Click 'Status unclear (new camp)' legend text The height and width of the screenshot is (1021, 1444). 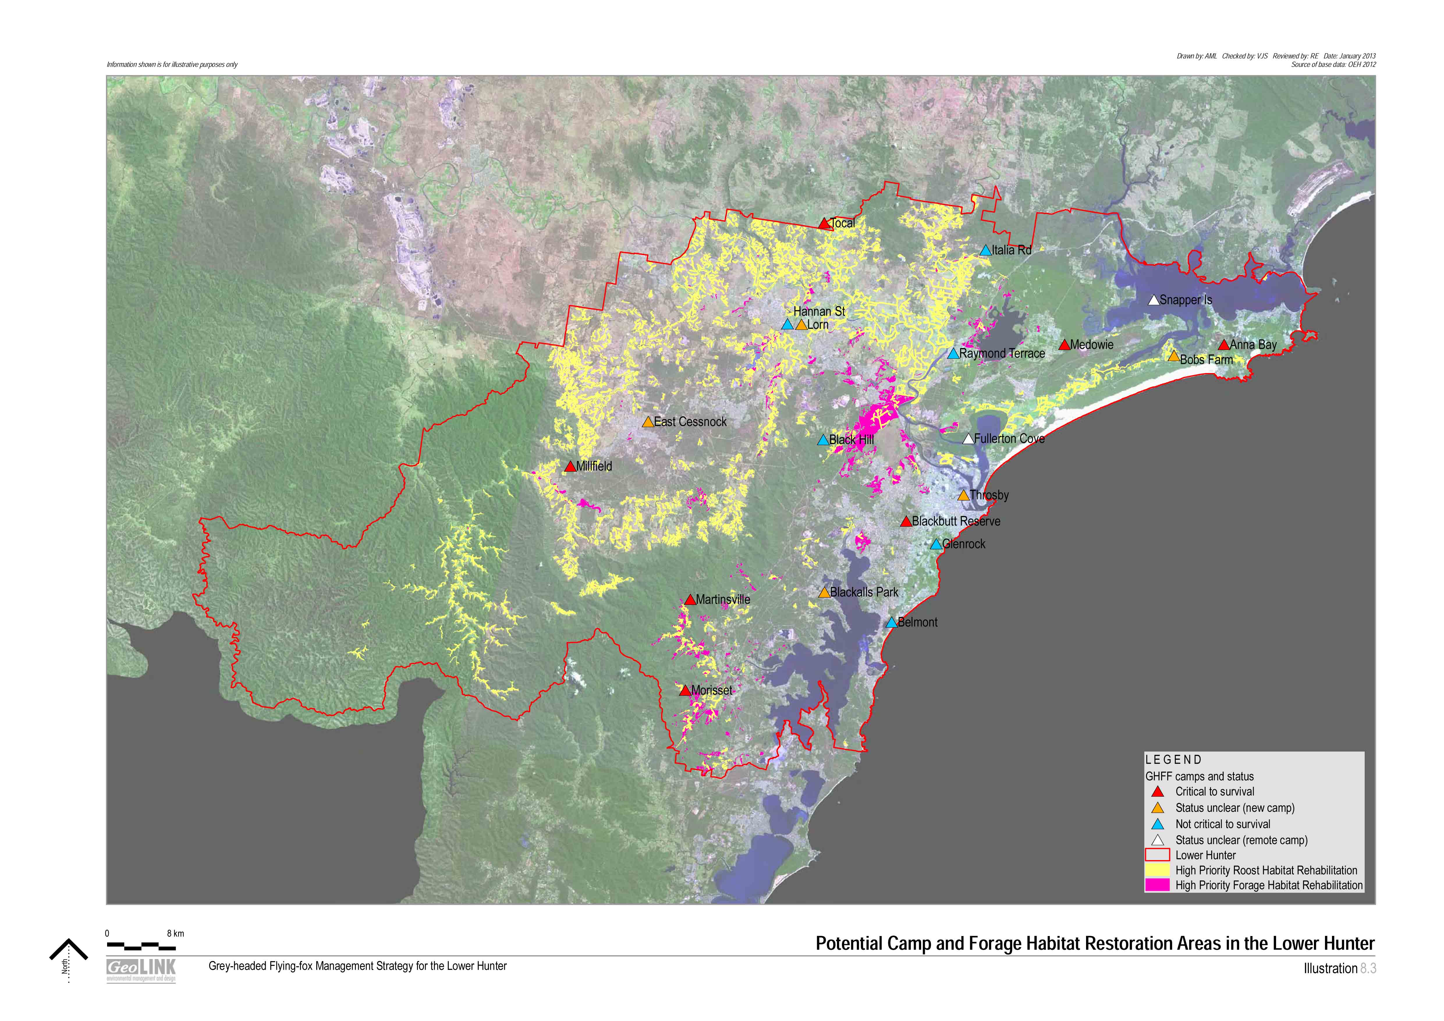(1235, 809)
